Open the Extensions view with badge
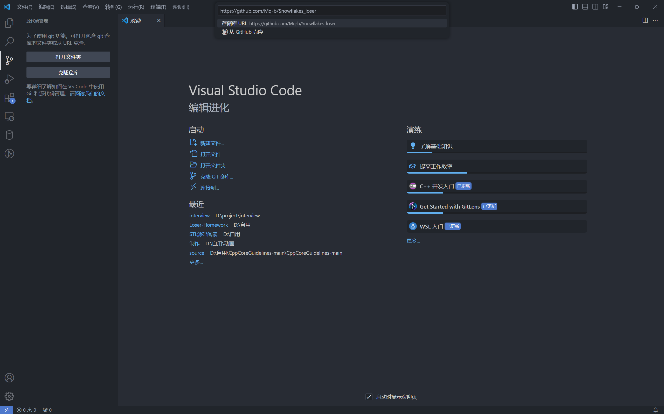Image resolution: width=664 pixels, height=414 pixels. pos(9,98)
